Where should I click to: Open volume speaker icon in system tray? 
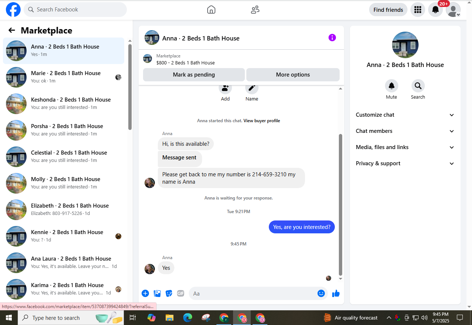pyautogui.click(x=424, y=318)
